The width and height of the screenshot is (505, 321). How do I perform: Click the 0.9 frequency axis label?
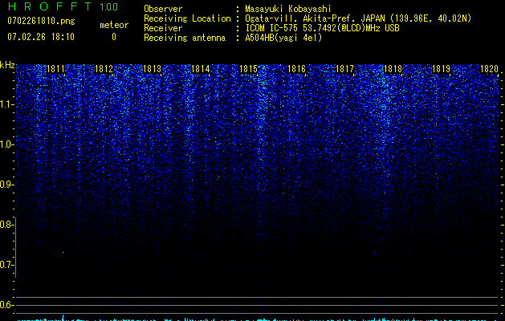pos(6,185)
